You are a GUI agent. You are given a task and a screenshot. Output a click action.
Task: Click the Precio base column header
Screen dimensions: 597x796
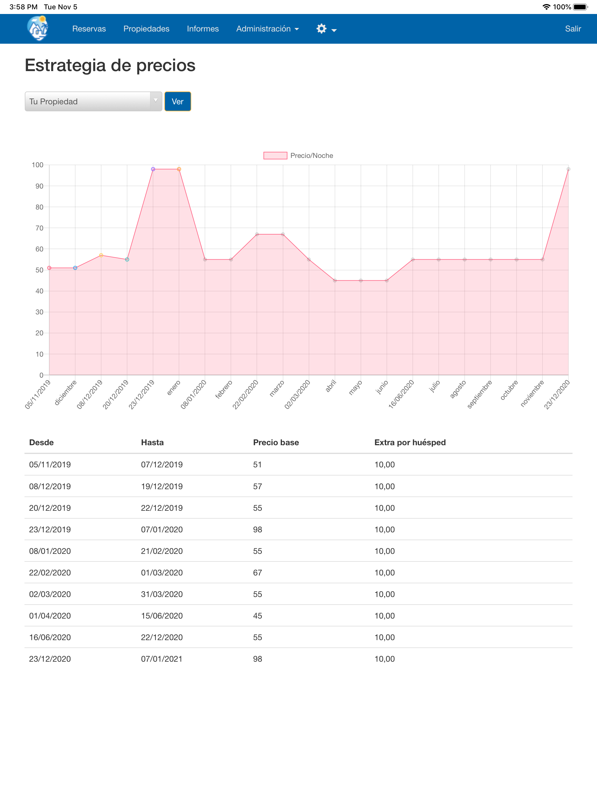[276, 442]
